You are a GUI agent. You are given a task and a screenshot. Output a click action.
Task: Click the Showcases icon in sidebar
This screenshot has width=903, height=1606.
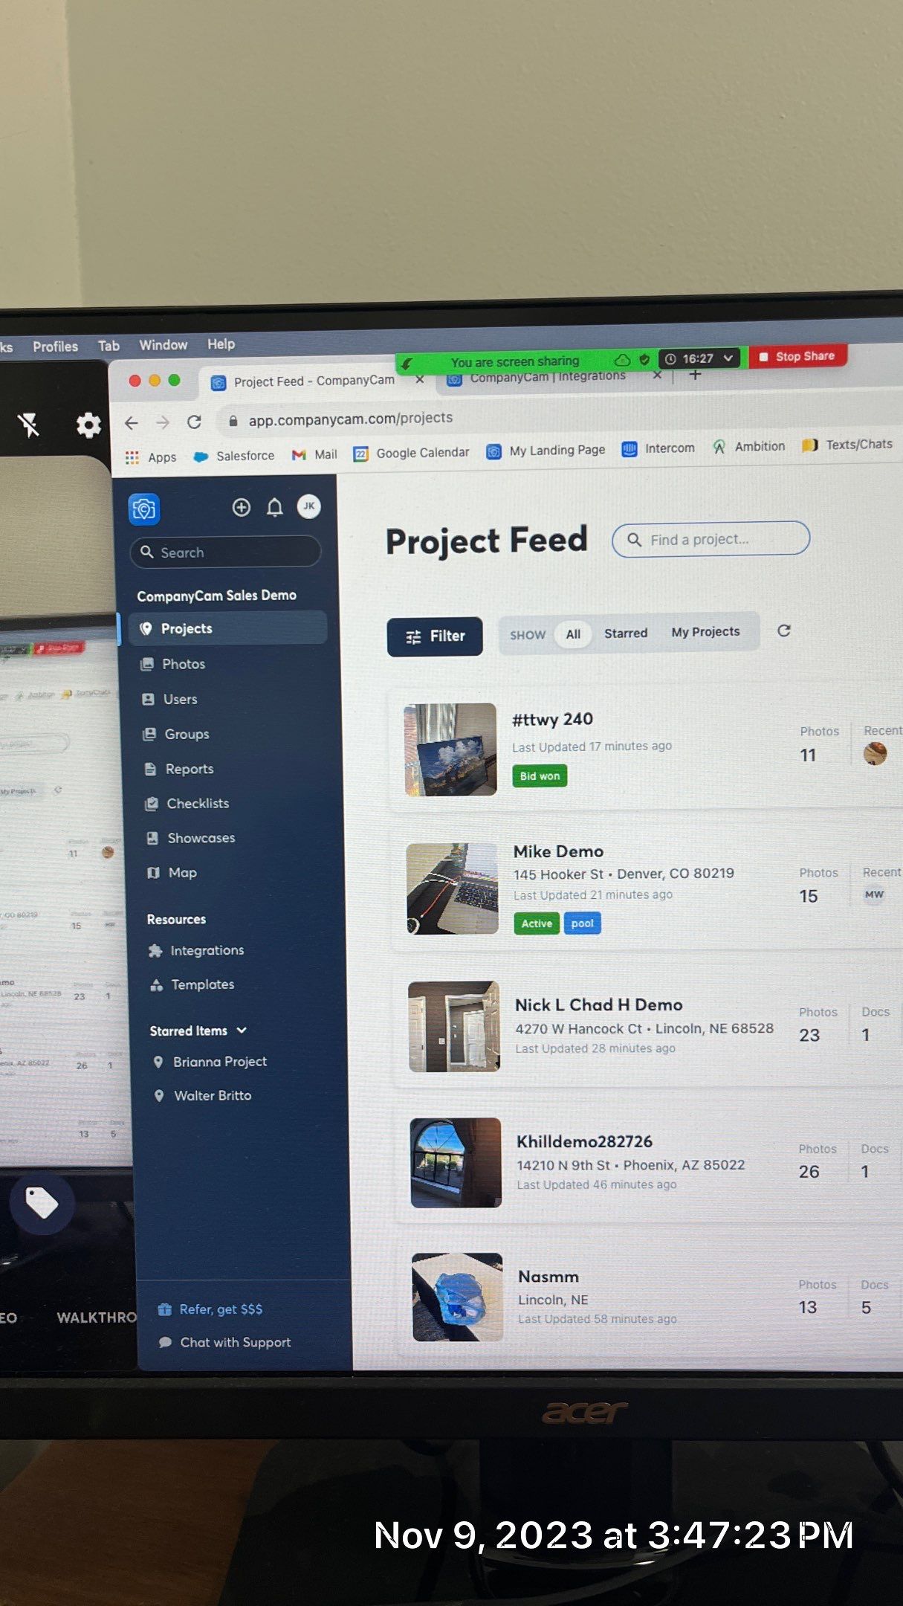(152, 838)
